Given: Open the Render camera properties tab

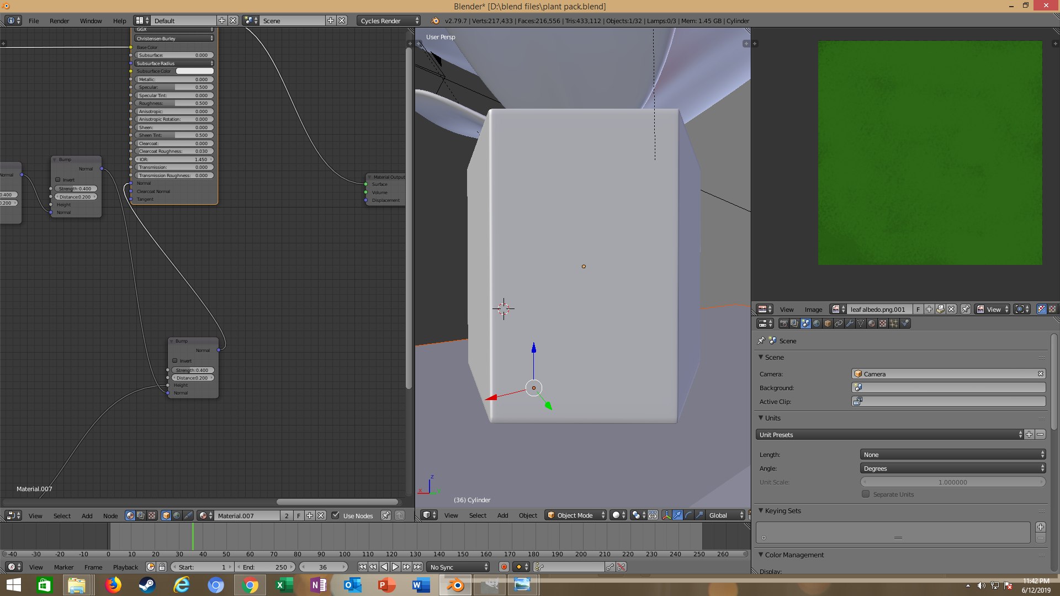Looking at the screenshot, I should pyautogui.click(x=783, y=324).
